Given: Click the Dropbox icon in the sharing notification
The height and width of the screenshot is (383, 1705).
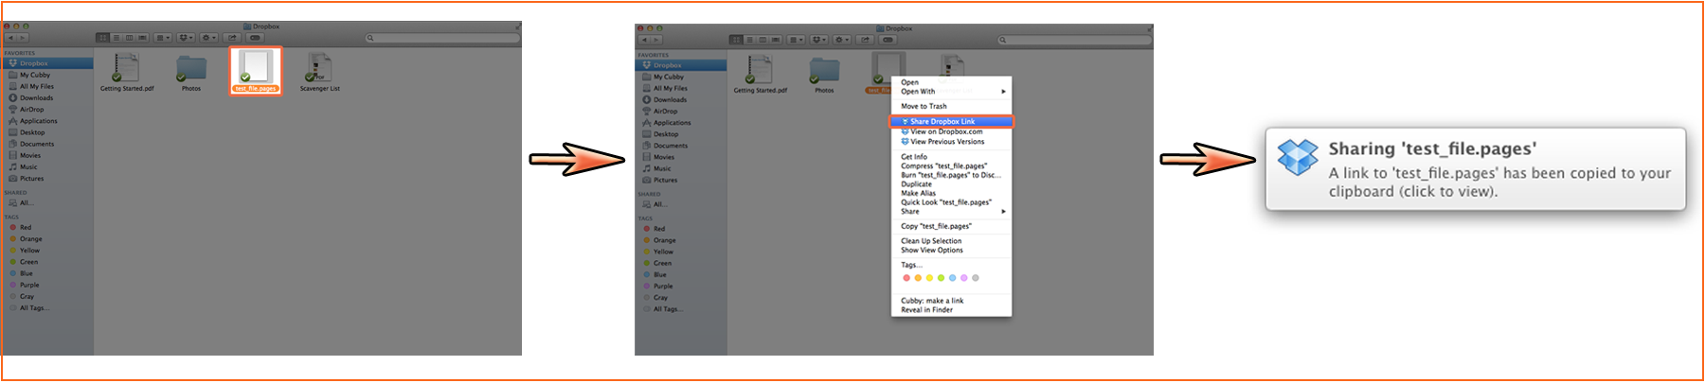Looking at the screenshot, I should pyautogui.click(x=1297, y=158).
